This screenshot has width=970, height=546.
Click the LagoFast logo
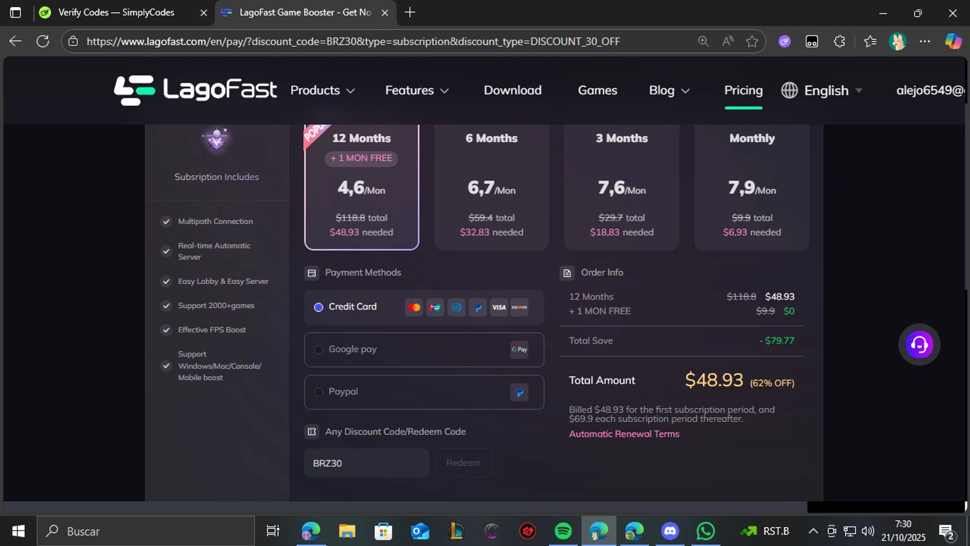click(x=195, y=90)
